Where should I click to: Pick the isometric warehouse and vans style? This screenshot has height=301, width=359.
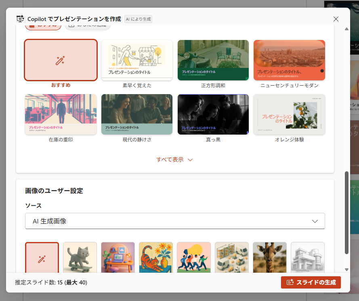pos(232,257)
